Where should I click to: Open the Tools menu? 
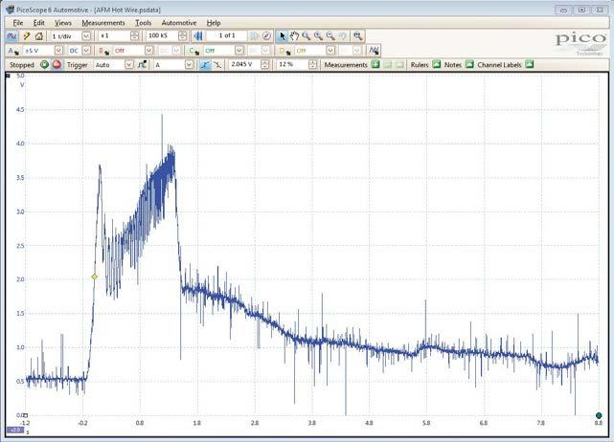click(144, 23)
